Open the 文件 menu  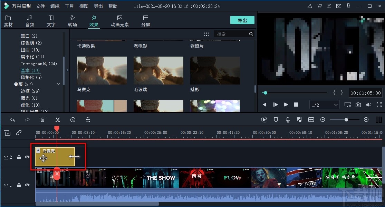pyautogui.click(x=40, y=6)
